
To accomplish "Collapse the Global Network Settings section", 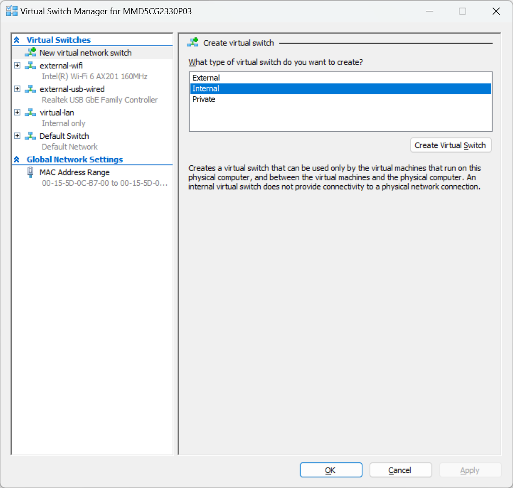I will coord(17,160).
